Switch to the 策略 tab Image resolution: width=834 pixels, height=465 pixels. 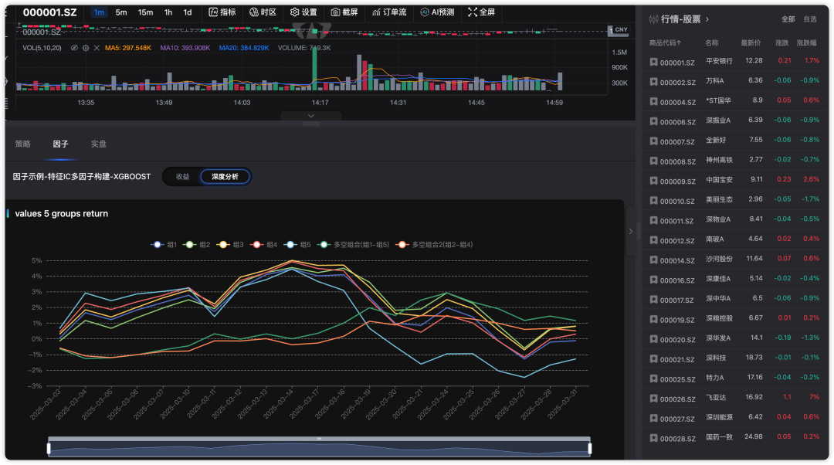pos(23,144)
